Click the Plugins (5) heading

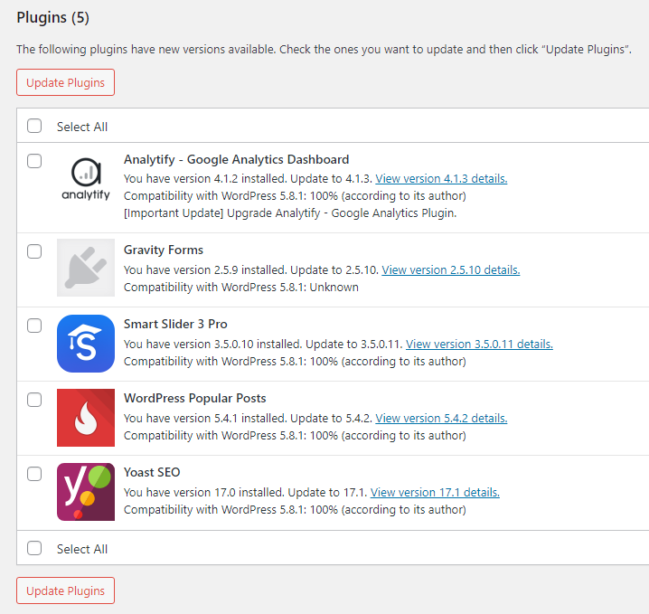(x=53, y=17)
